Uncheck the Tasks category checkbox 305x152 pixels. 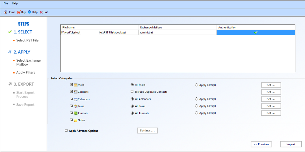click(72, 106)
